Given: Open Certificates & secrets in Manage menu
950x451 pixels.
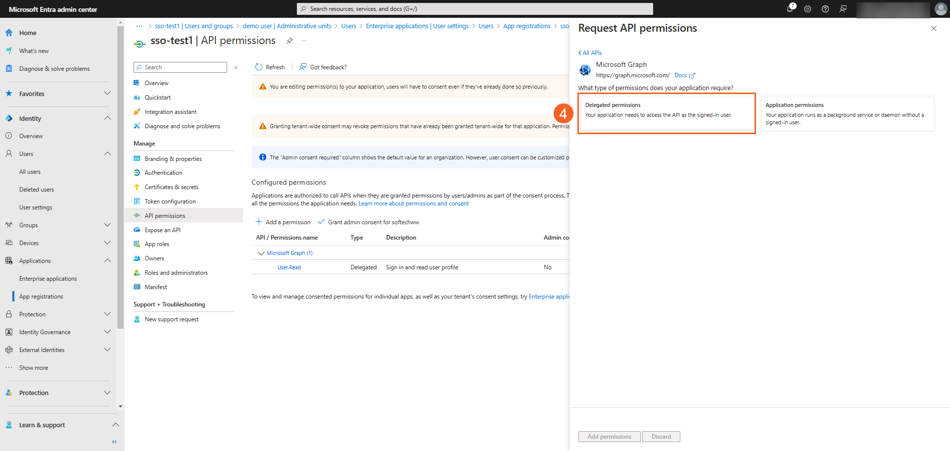Looking at the screenshot, I should pyautogui.click(x=171, y=187).
